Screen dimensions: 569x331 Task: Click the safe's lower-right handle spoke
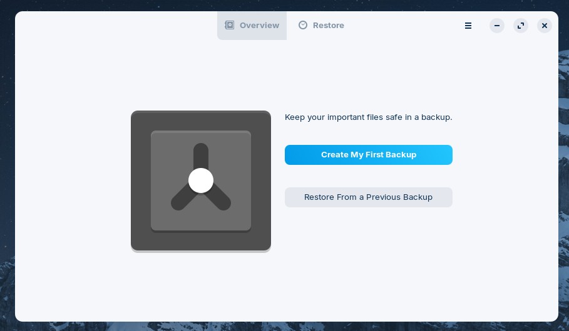point(220,199)
